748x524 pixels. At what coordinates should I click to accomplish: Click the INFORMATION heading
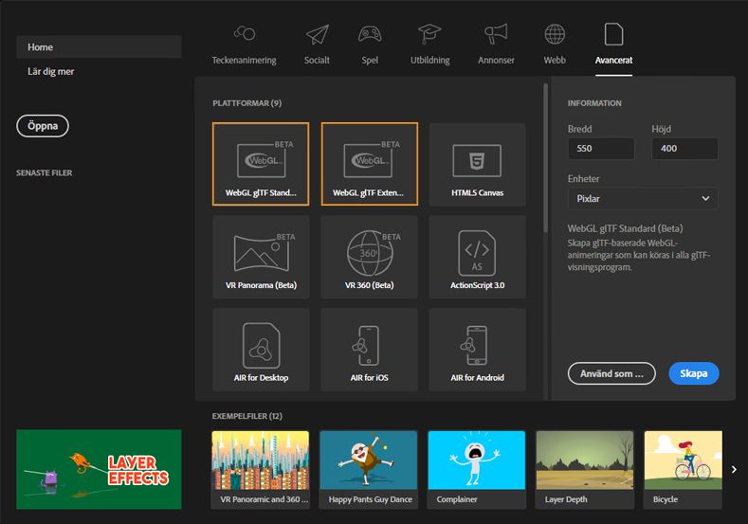click(x=594, y=103)
